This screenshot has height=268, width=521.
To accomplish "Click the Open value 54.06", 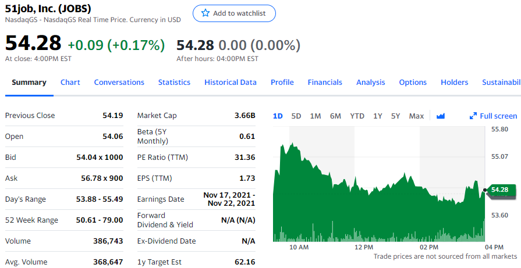I will (112, 136).
